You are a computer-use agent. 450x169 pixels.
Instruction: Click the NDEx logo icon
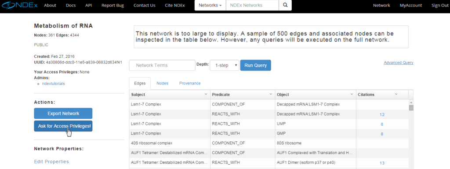pyautogui.click(x=19, y=5)
